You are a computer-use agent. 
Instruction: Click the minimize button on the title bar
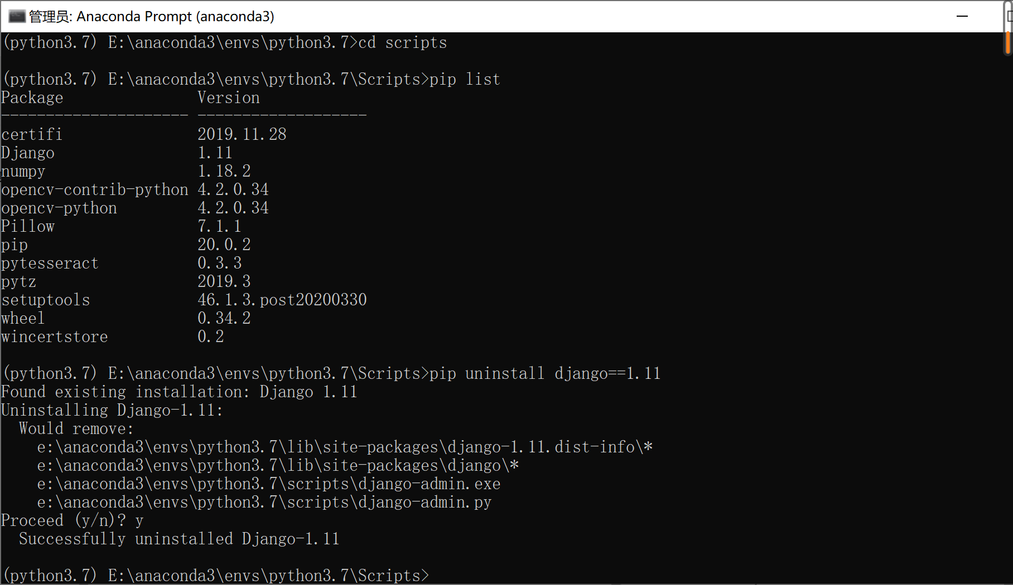tap(963, 16)
